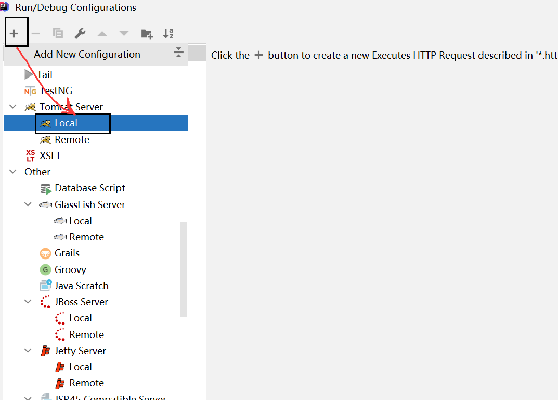Viewport: 558px width, 400px height.
Task: Click the Move Up arrow icon
Action: (102, 34)
